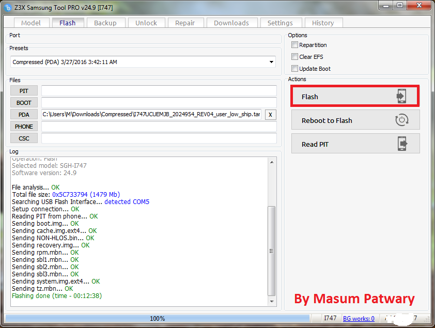This screenshot has width=435, height=328.
Task: Click the "Setup connection... OK" log line
Action: pos(45,209)
